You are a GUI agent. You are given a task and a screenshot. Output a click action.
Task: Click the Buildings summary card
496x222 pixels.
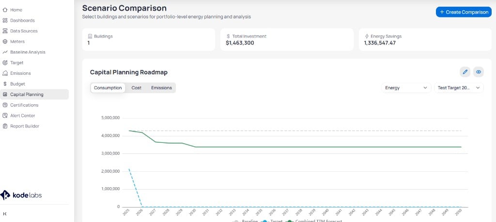tap(148, 40)
